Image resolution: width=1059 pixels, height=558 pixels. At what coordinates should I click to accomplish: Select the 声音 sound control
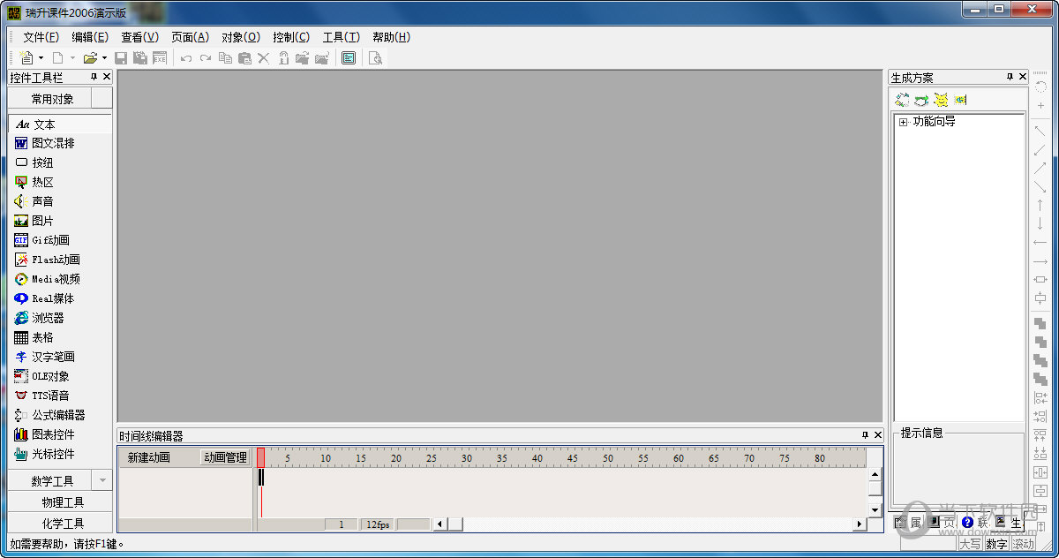60,201
